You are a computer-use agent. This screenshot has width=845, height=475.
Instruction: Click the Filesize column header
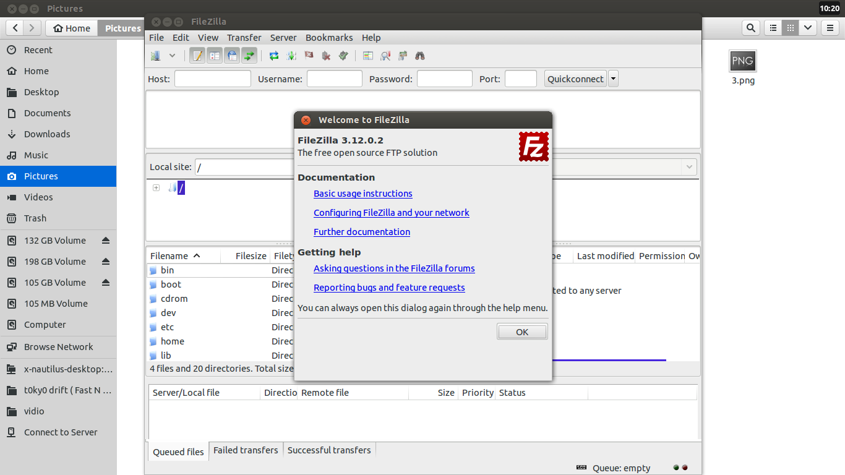click(x=245, y=256)
